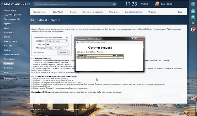Click the green telephony icon in right panel
197x116 pixels.
(193, 17)
